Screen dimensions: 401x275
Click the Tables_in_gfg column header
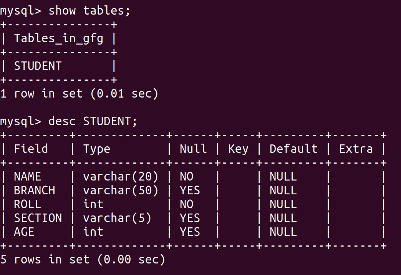pyautogui.click(x=59, y=38)
